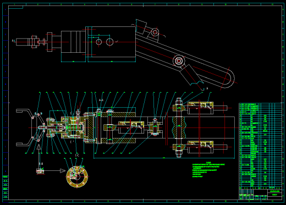286x205 pixels.
Task: Click the green technical requirements notes
Action: 208,170
